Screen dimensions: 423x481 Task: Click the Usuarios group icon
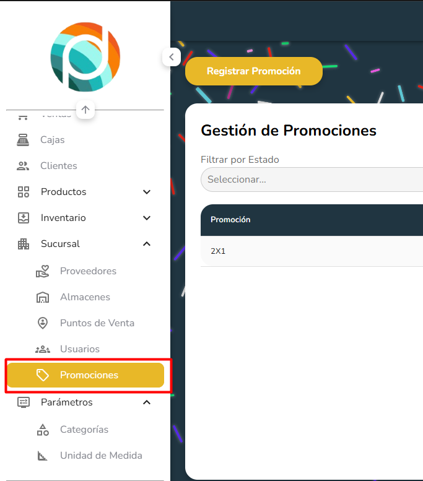click(42, 349)
